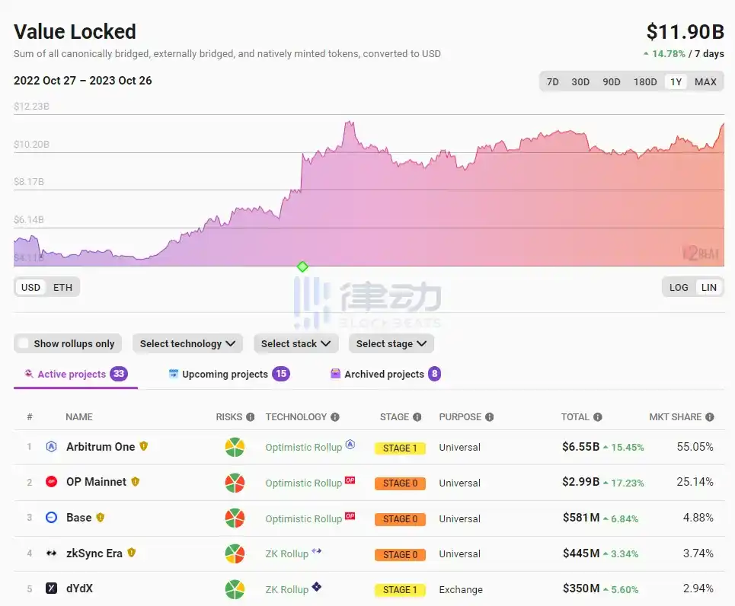Click the zkSync Era risk pie chart

(235, 553)
